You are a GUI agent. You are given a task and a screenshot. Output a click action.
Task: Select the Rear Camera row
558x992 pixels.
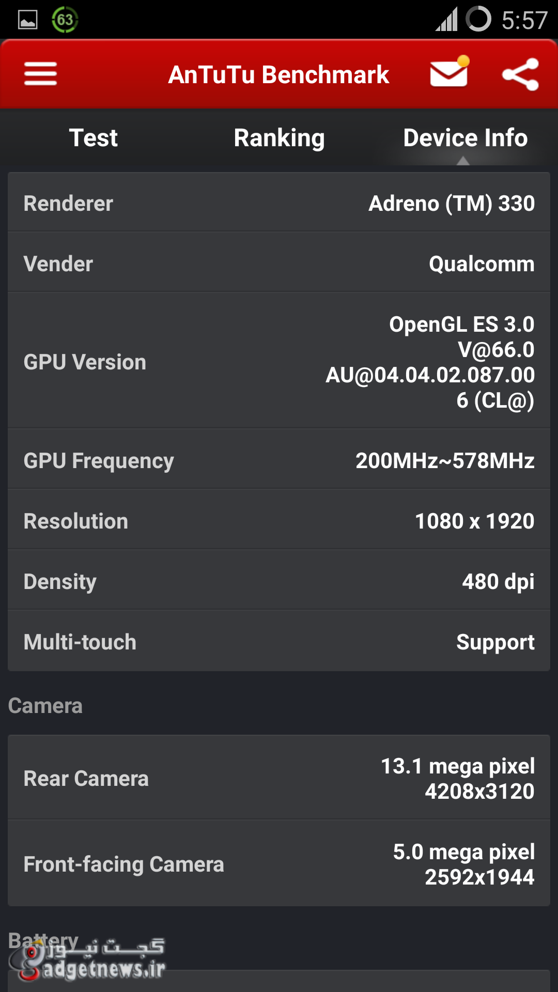click(279, 778)
